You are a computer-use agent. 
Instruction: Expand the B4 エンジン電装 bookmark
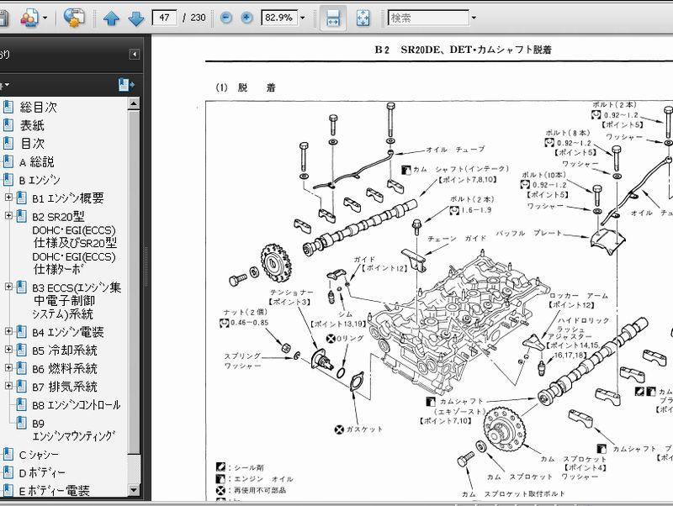click(x=8, y=331)
